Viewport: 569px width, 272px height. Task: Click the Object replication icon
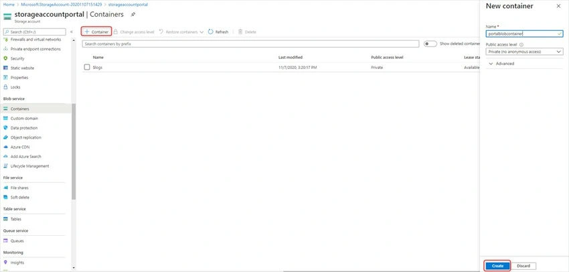5,137
